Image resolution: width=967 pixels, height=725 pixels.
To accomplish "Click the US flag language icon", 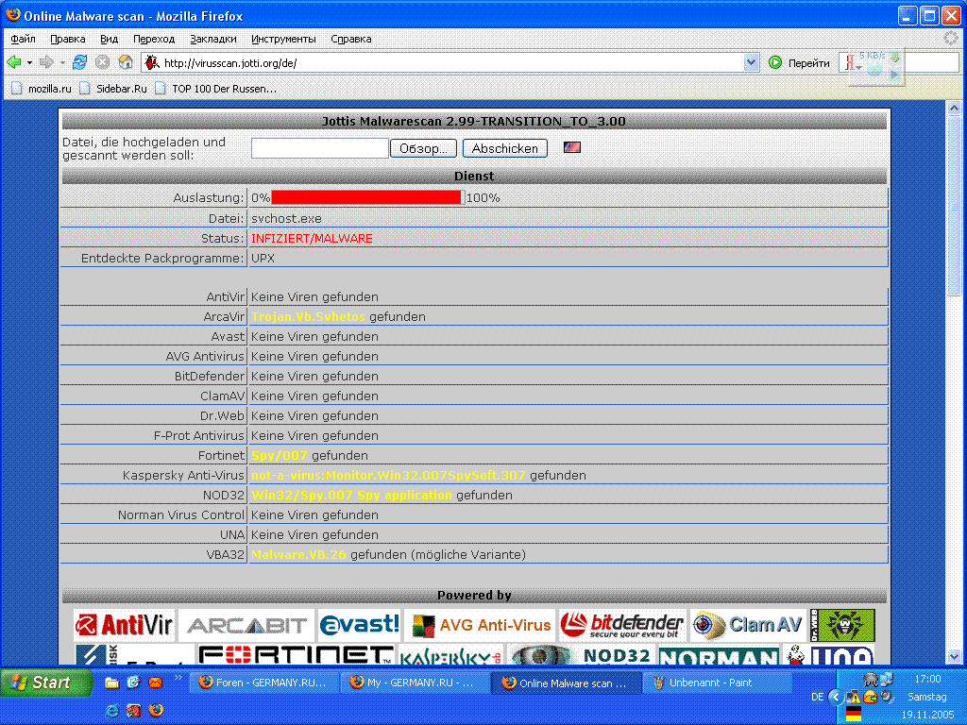I will pos(571,147).
